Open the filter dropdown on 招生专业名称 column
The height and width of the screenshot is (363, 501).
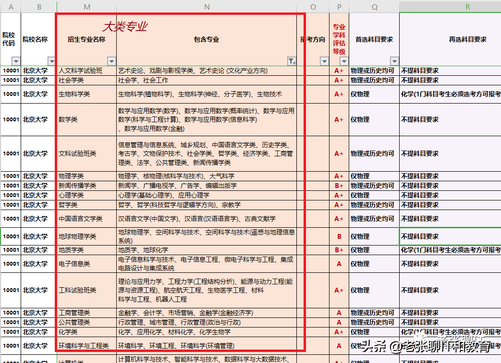coord(111,61)
